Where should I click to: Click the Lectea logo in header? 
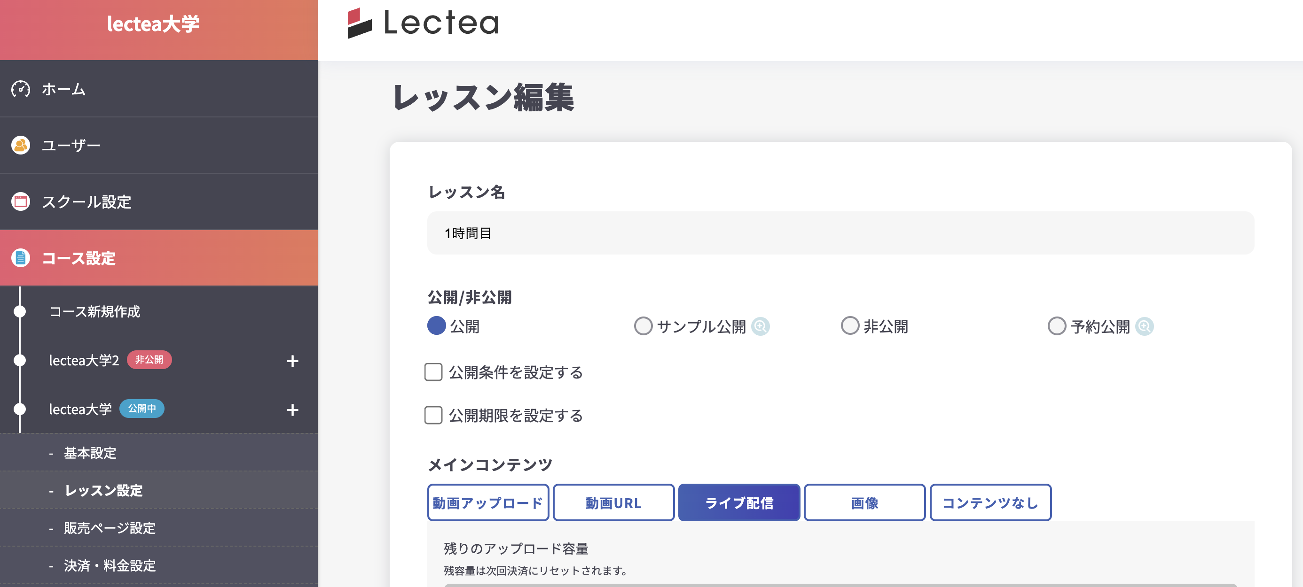[x=423, y=23]
